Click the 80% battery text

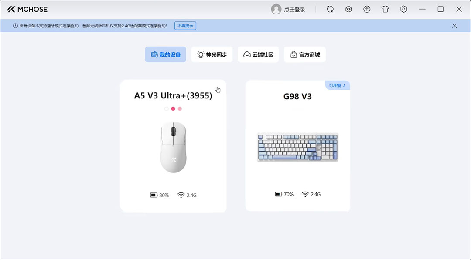coord(164,195)
